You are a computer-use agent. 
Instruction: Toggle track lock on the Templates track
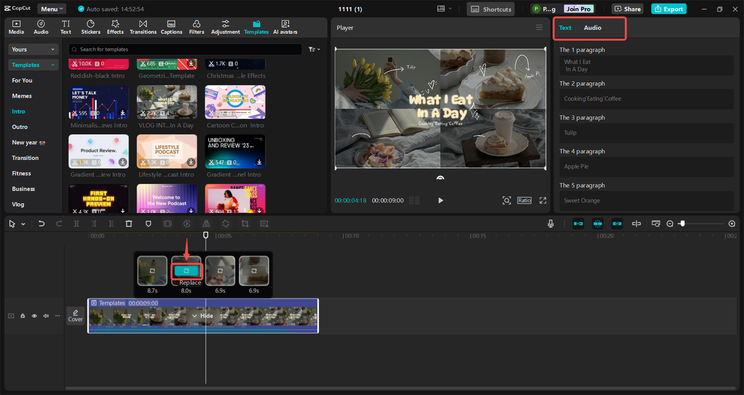coord(23,316)
